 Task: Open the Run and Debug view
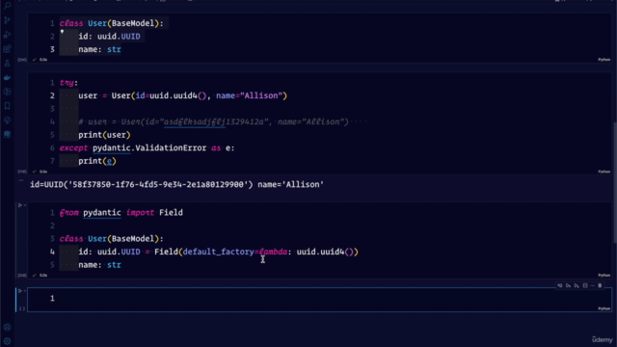click(x=7, y=35)
